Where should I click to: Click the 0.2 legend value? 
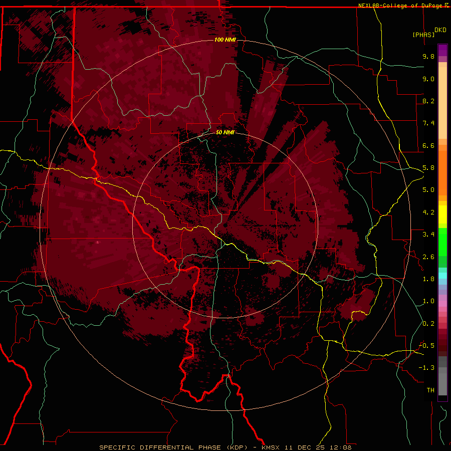click(428, 324)
